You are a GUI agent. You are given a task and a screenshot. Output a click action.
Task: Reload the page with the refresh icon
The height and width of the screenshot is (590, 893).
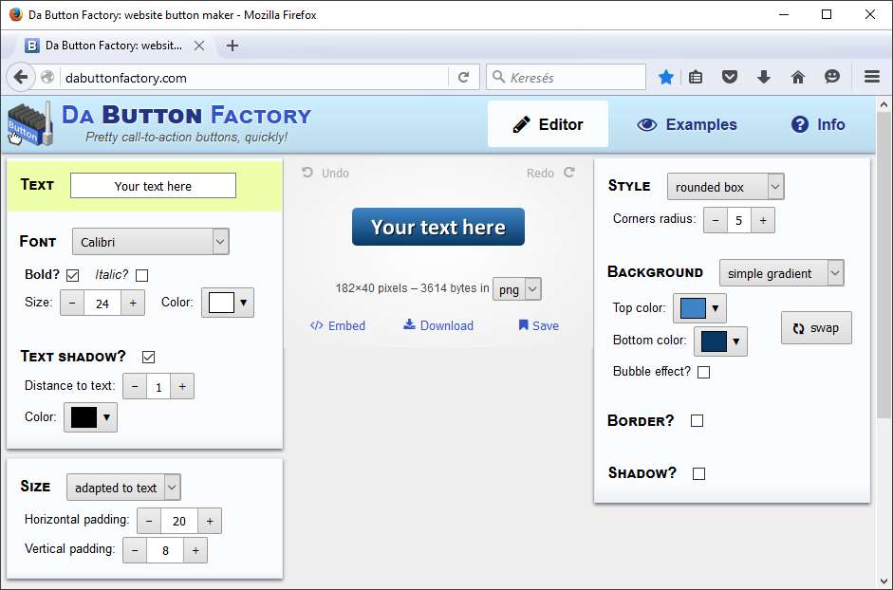tap(464, 77)
